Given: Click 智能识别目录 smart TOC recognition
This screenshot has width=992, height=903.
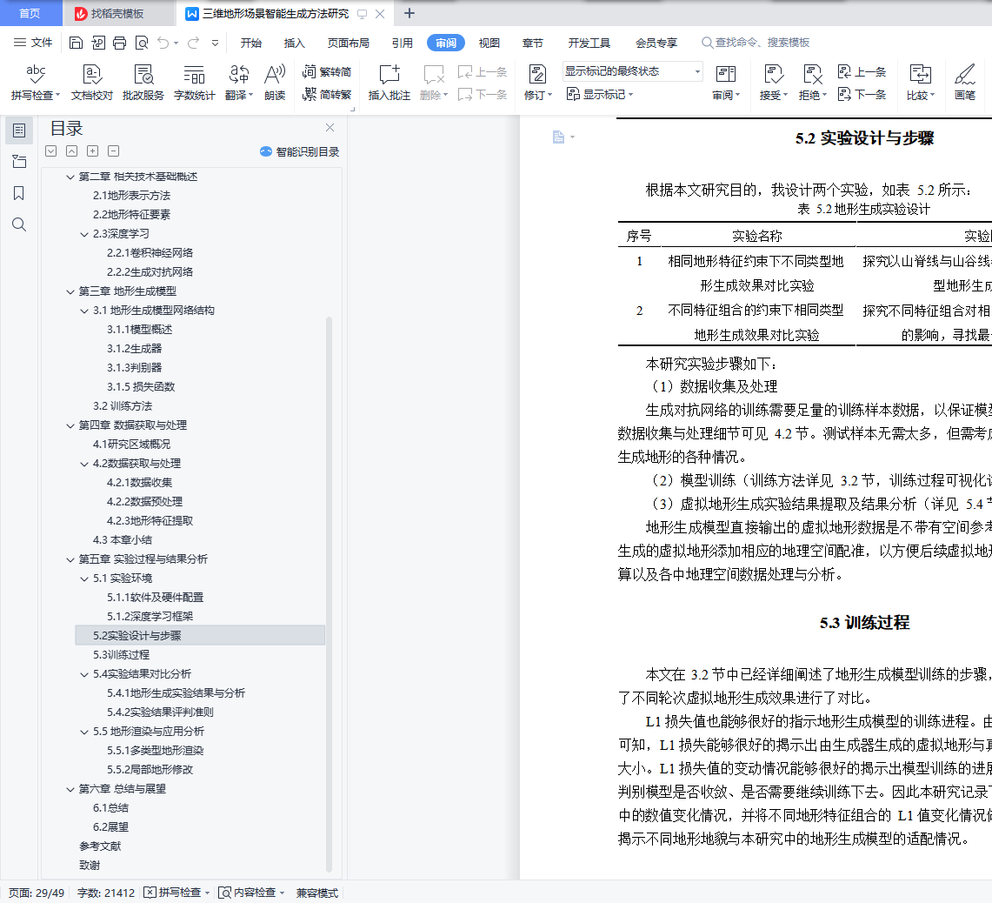Looking at the screenshot, I should 299,151.
